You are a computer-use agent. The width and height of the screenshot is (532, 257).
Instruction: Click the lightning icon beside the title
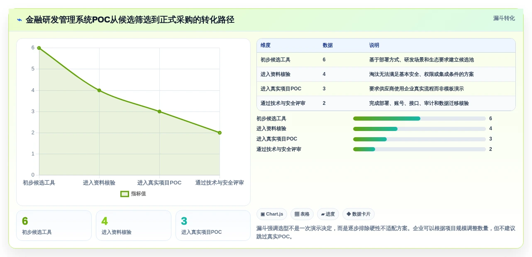[20, 20]
